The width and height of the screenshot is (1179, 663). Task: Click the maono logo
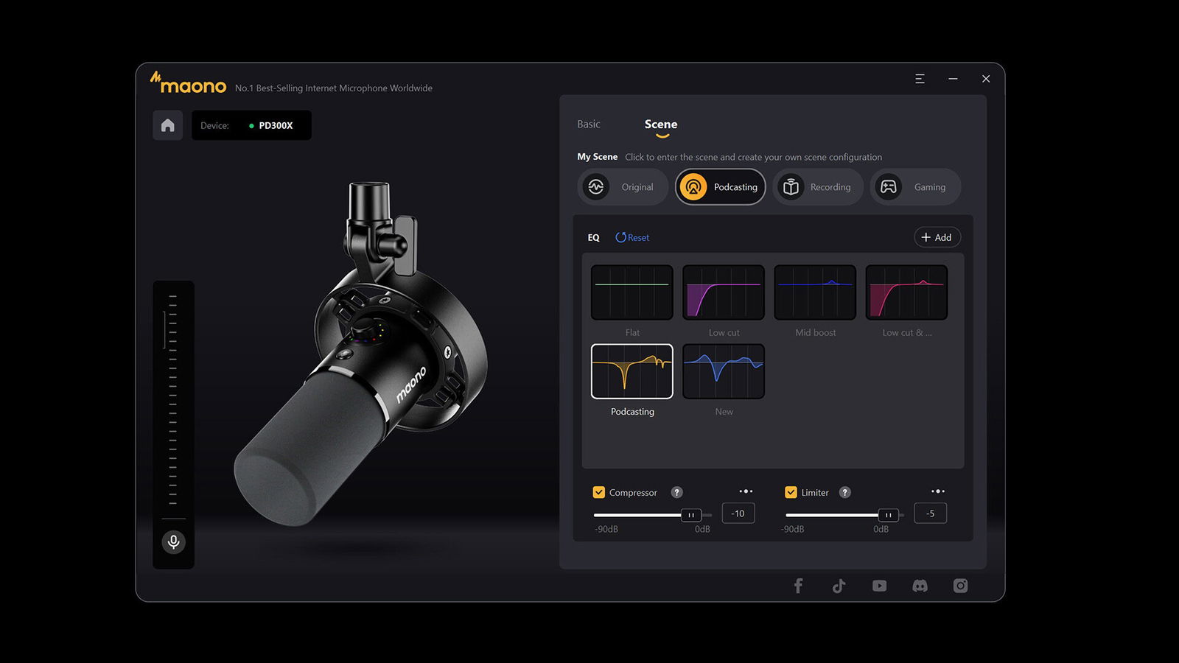point(188,83)
